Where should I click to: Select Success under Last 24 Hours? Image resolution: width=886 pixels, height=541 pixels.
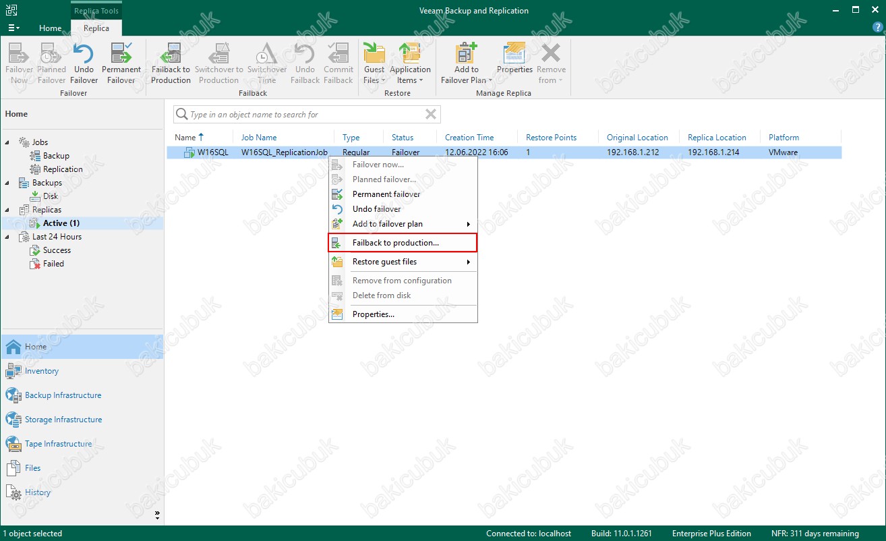[57, 250]
